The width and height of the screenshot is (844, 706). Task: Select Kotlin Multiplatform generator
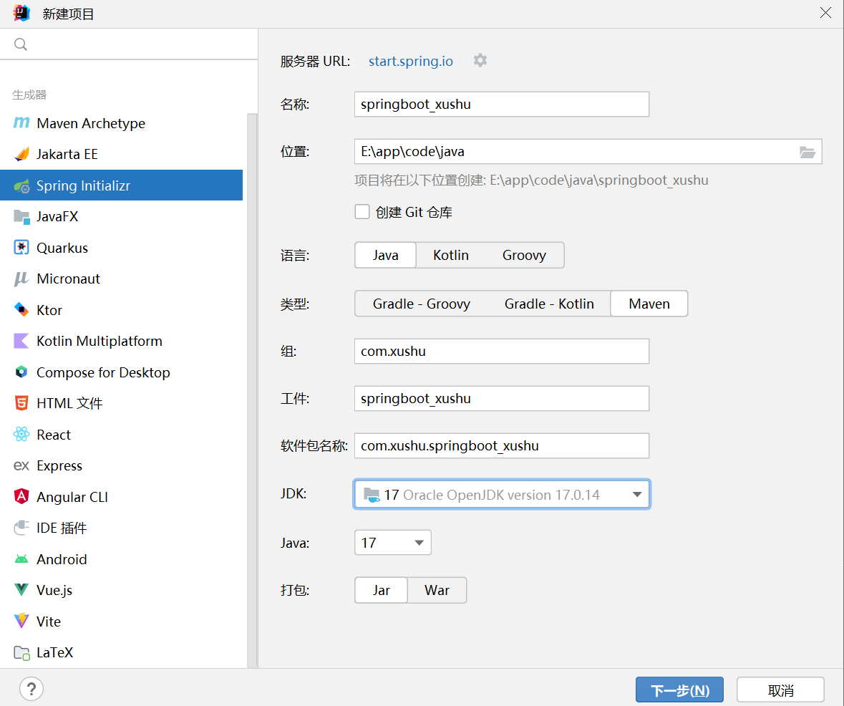point(122,341)
